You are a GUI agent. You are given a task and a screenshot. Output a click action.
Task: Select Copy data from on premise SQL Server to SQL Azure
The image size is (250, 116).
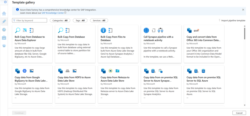coord(204,79)
